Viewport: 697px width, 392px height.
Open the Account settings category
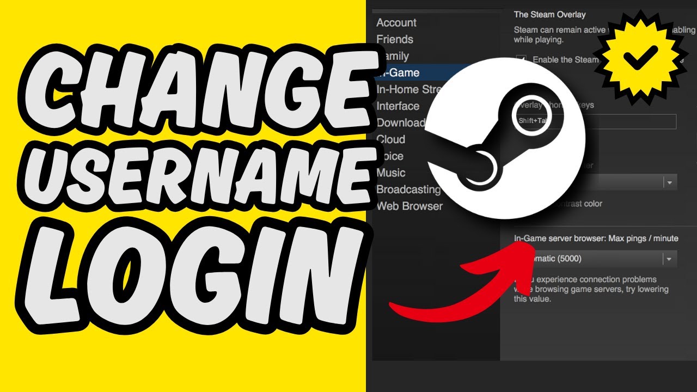coord(396,23)
